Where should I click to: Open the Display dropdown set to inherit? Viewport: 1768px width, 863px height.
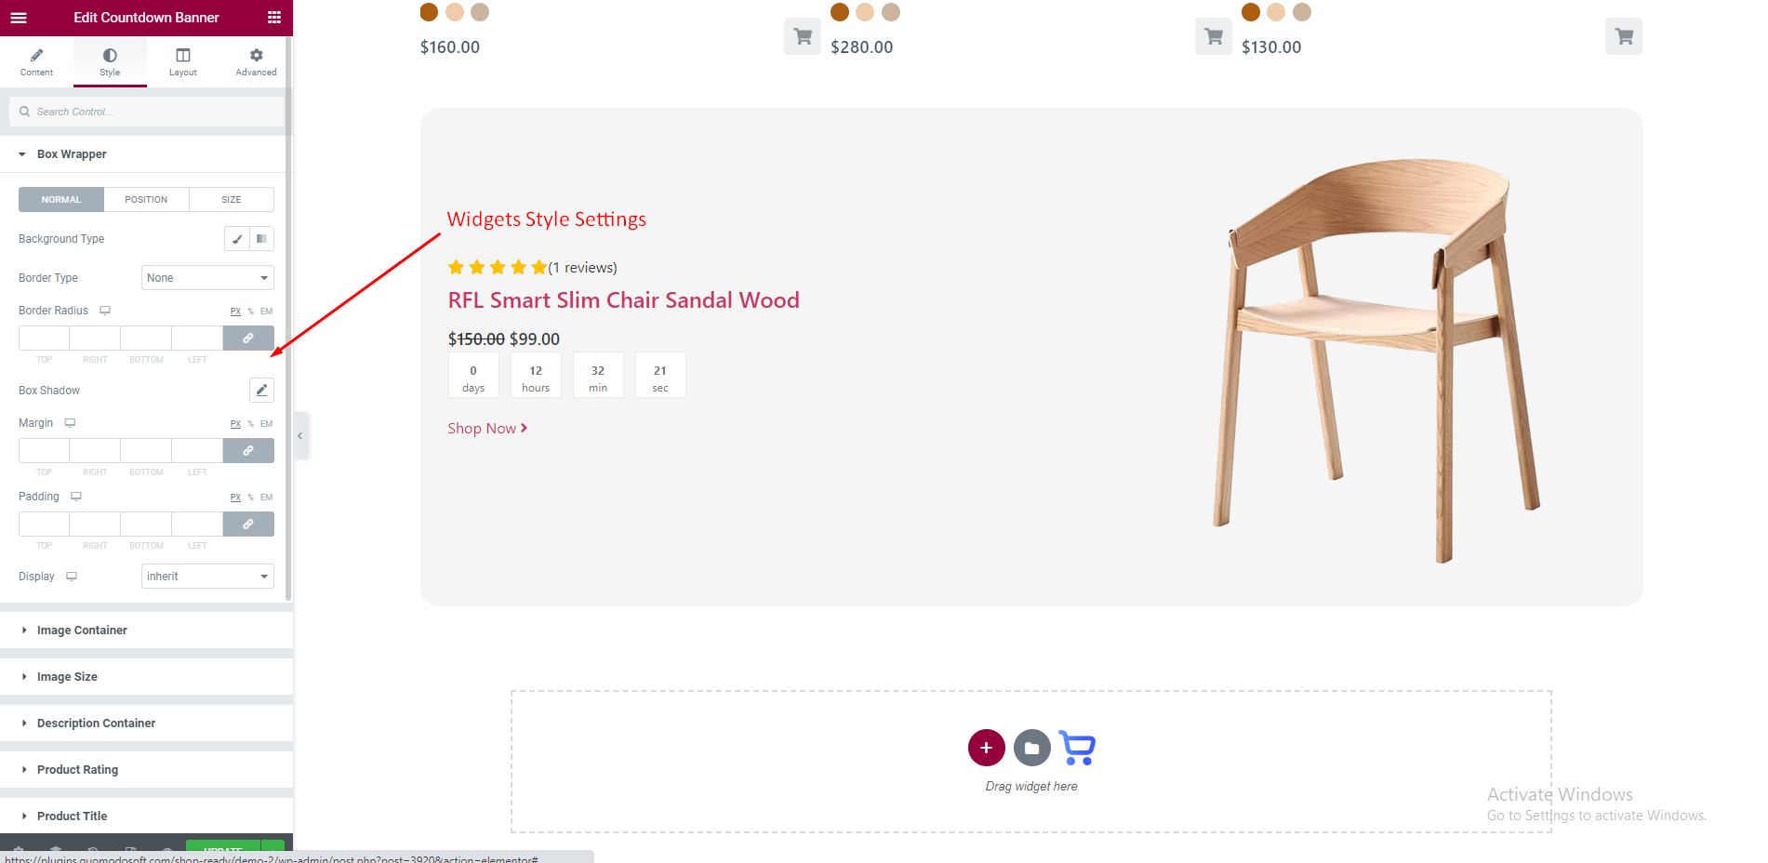(x=207, y=577)
